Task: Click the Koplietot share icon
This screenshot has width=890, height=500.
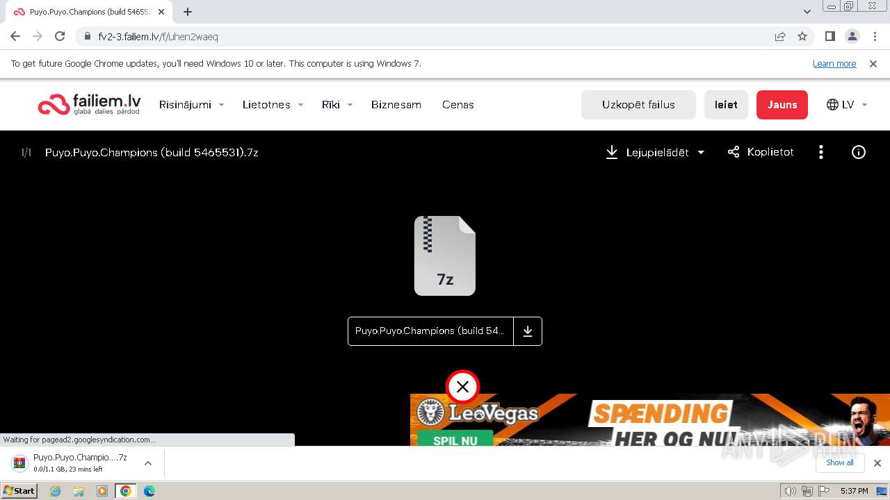Action: (x=734, y=152)
